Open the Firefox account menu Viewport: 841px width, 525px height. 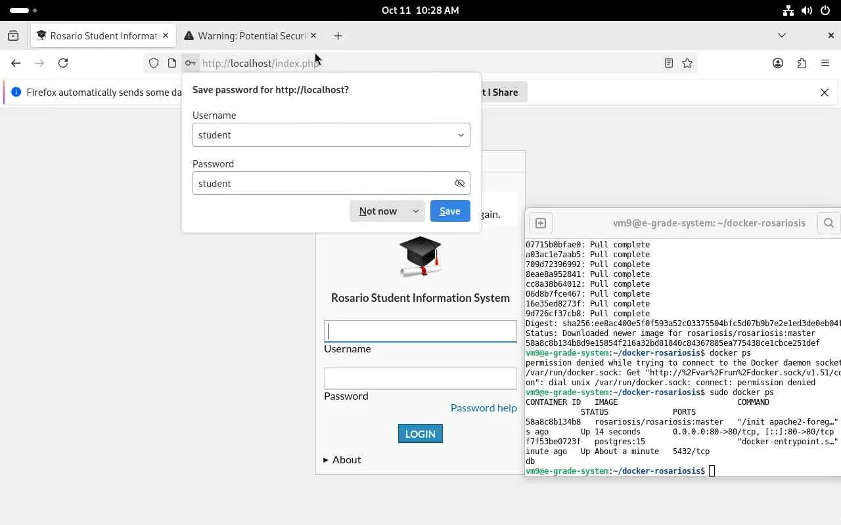click(778, 63)
